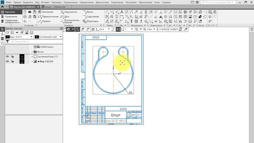Screen dimensions: 254x143
Task: Open the Системный слой layer dropdown
Action: [61, 37]
